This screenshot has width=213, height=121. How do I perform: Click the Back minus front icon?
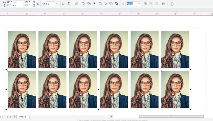tap(111, 4)
